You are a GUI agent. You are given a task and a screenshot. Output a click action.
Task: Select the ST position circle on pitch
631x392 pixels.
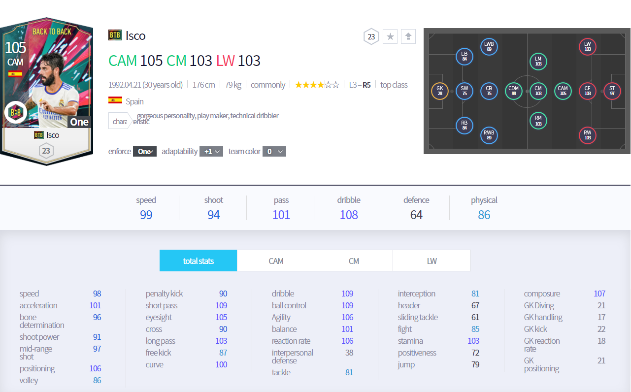click(612, 91)
